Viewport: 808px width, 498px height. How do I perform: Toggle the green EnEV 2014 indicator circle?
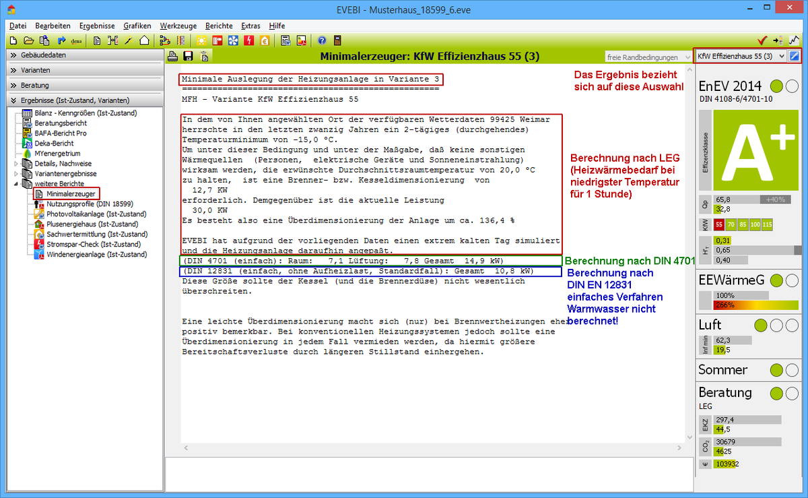pos(777,86)
